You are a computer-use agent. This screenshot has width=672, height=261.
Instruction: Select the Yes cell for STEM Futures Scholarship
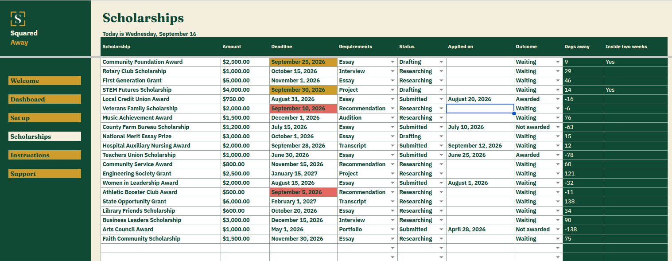(636, 90)
